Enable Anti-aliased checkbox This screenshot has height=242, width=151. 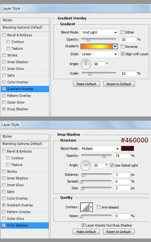point(99,207)
